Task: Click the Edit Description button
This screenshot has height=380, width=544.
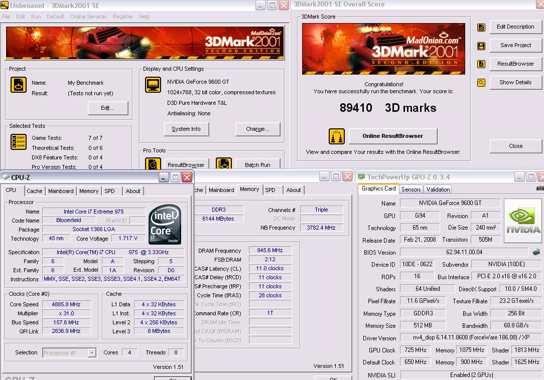Action: click(x=515, y=27)
